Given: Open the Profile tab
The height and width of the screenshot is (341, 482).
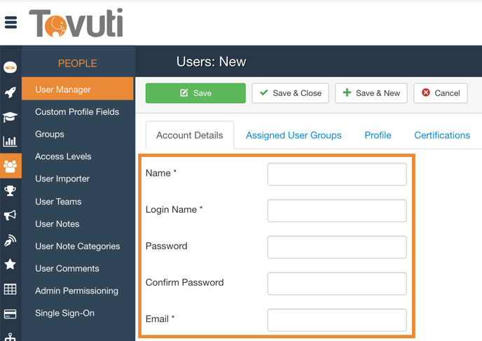Looking at the screenshot, I should point(378,135).
